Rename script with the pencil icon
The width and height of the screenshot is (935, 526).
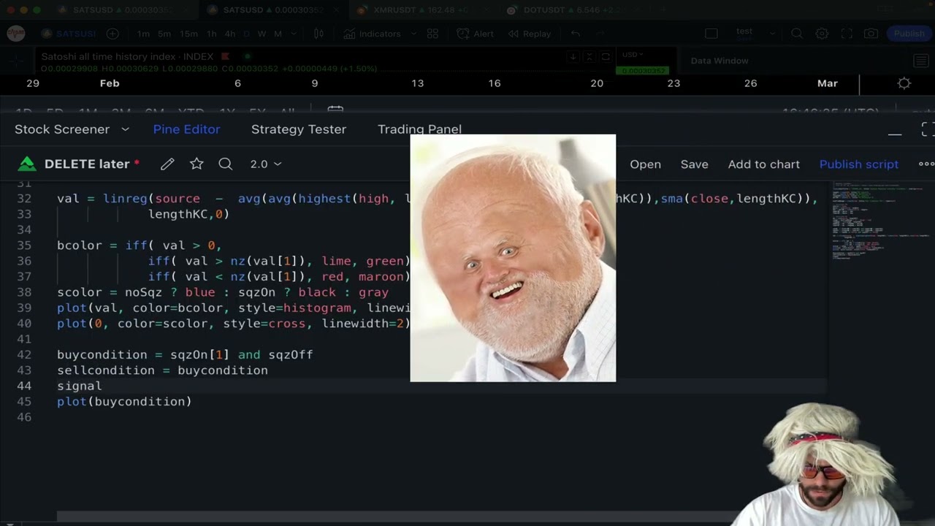167,164
